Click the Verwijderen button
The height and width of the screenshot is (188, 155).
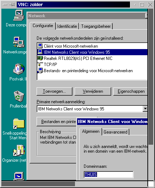click(93, 91)
